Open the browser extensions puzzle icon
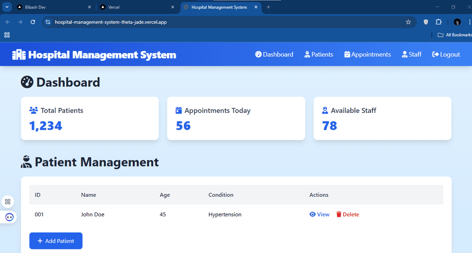 click(x=439, y=22)
